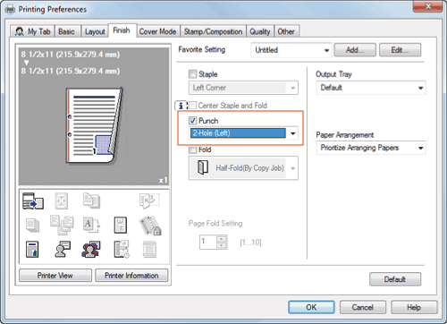This screenshot has height=324, width=447.
Task: Click the Paper Arrangement label
Action: pos(345,135)
